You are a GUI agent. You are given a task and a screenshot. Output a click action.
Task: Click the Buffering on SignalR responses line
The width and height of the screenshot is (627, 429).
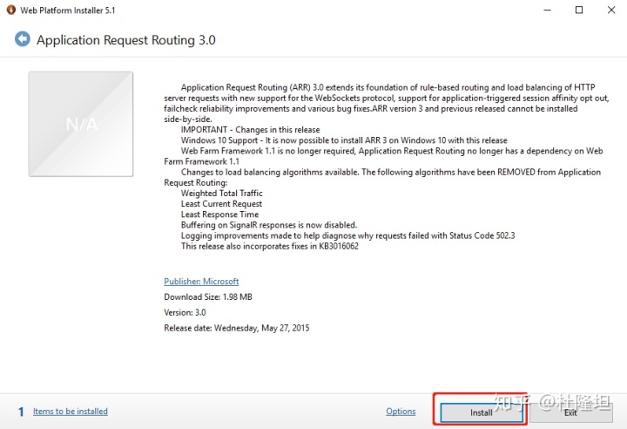point(269,225)
